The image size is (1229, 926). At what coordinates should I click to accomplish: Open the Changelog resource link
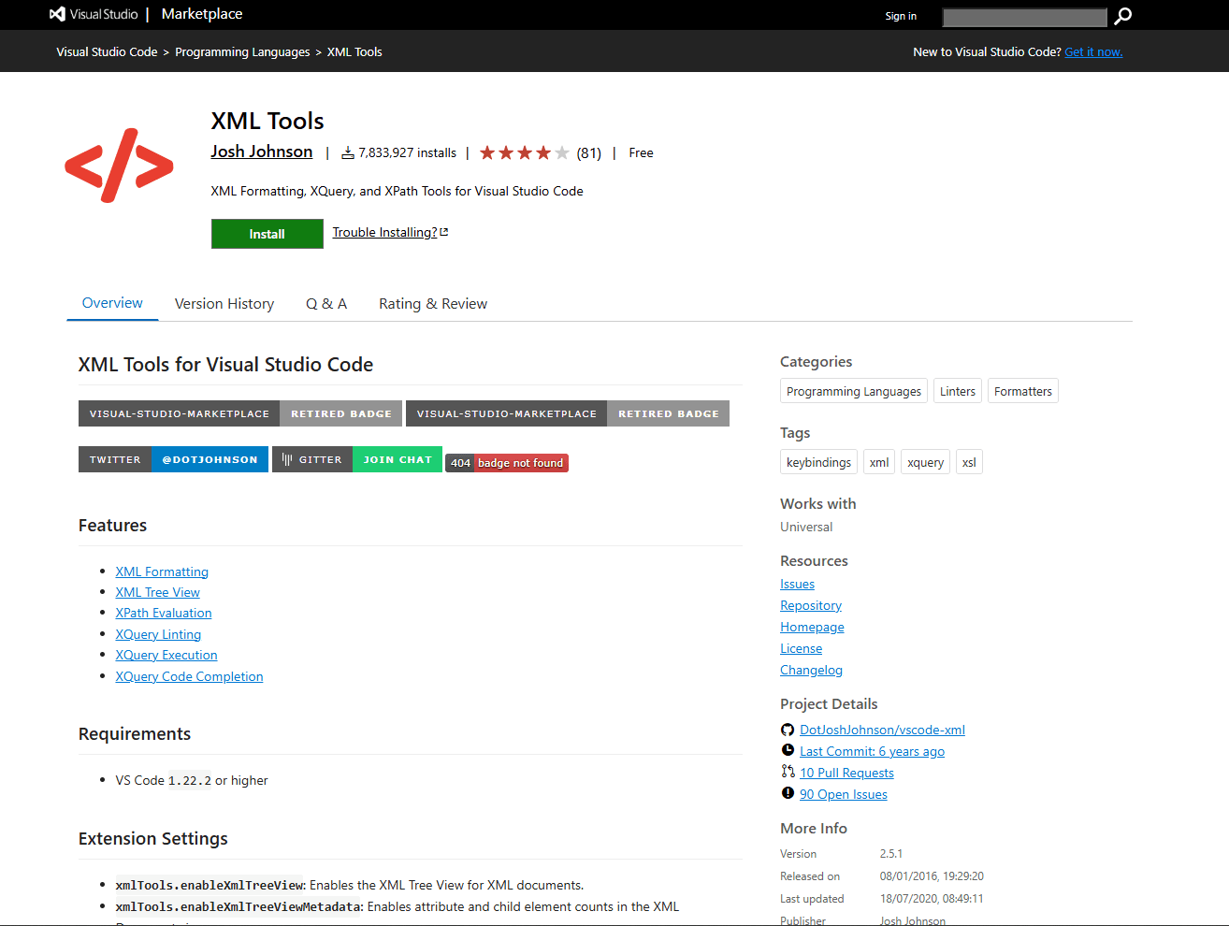coord(811,670)
